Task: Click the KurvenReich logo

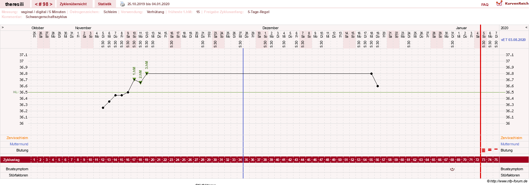Action: click(512, 3)
